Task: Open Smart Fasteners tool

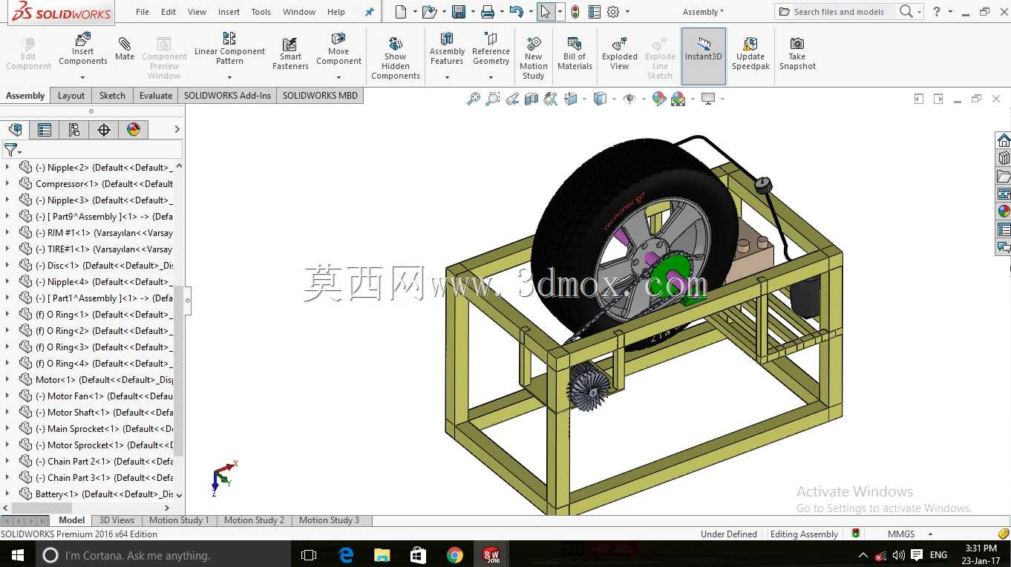Action: tap(290, 53)
